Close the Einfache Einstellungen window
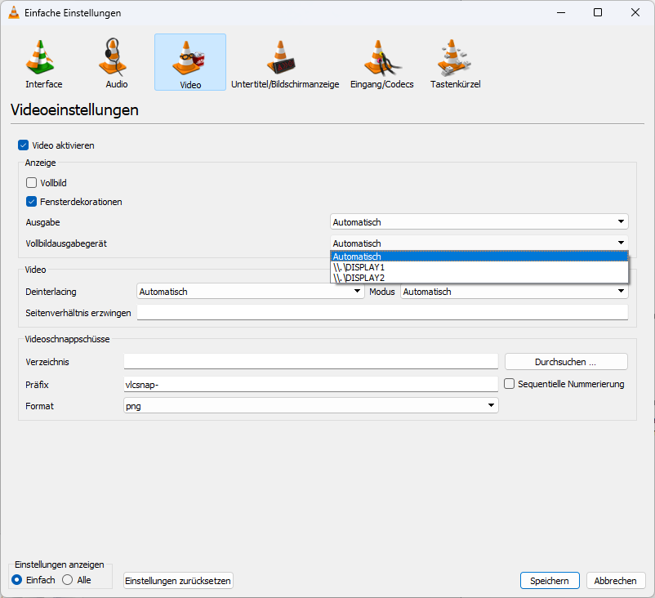Screen dimensions: 655x598 point(635,12)
